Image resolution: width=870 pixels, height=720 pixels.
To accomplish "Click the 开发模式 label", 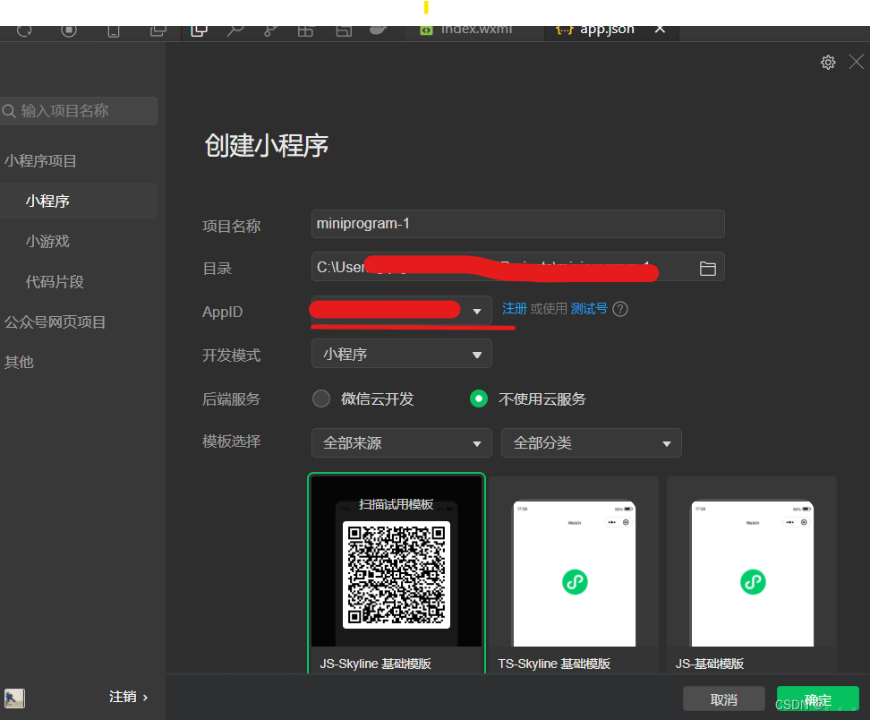I will 231,355.
